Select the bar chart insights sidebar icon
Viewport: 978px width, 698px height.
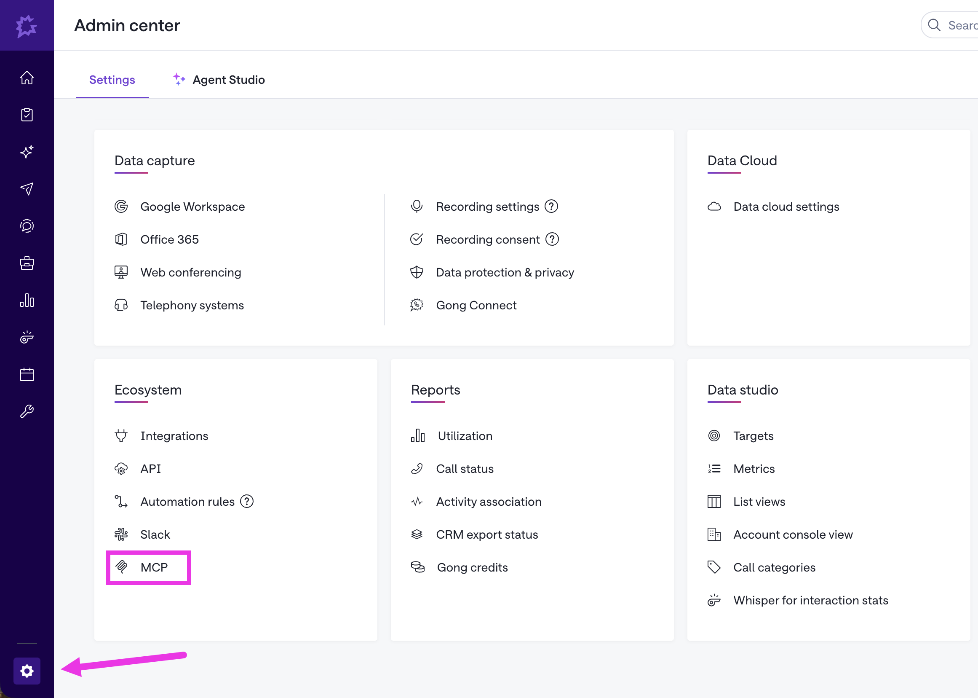click(27, 300)
